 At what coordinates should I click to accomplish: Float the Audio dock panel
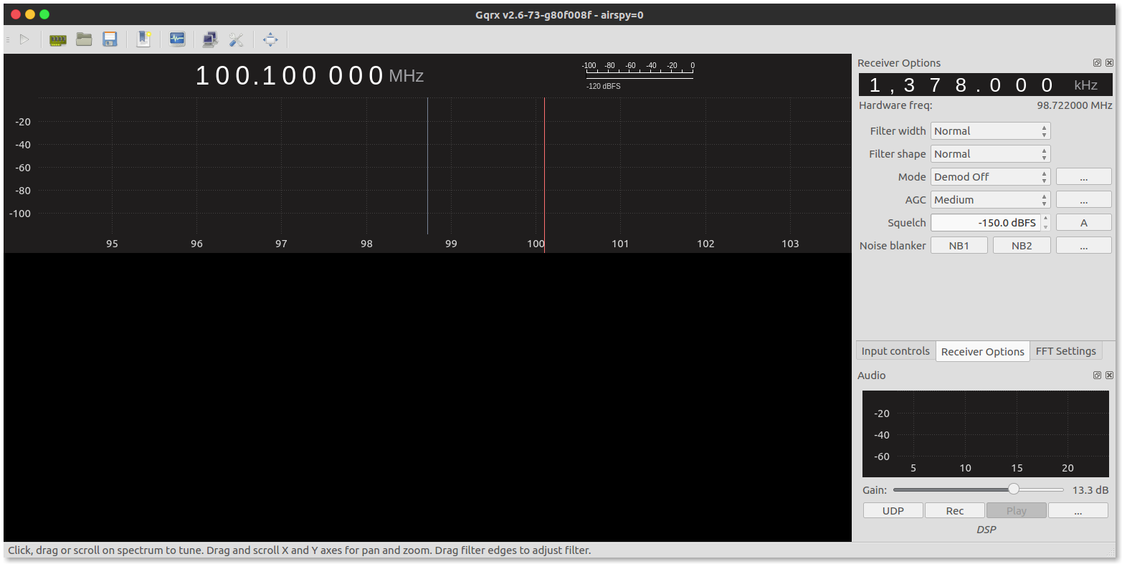[1097, 376]
